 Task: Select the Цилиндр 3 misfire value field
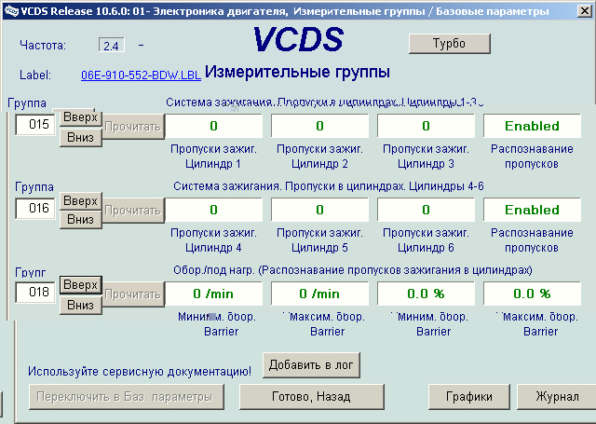[426, 126]
